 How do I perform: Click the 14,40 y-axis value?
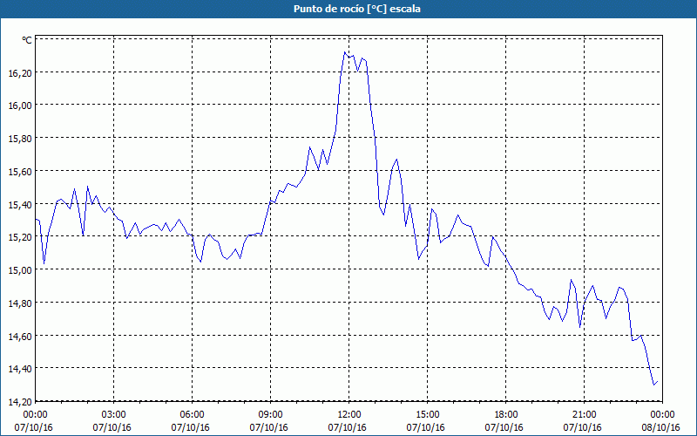coord(20,369)
